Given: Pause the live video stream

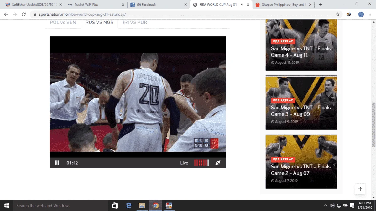Looking at the screenshot, I should tap(57, 163).
